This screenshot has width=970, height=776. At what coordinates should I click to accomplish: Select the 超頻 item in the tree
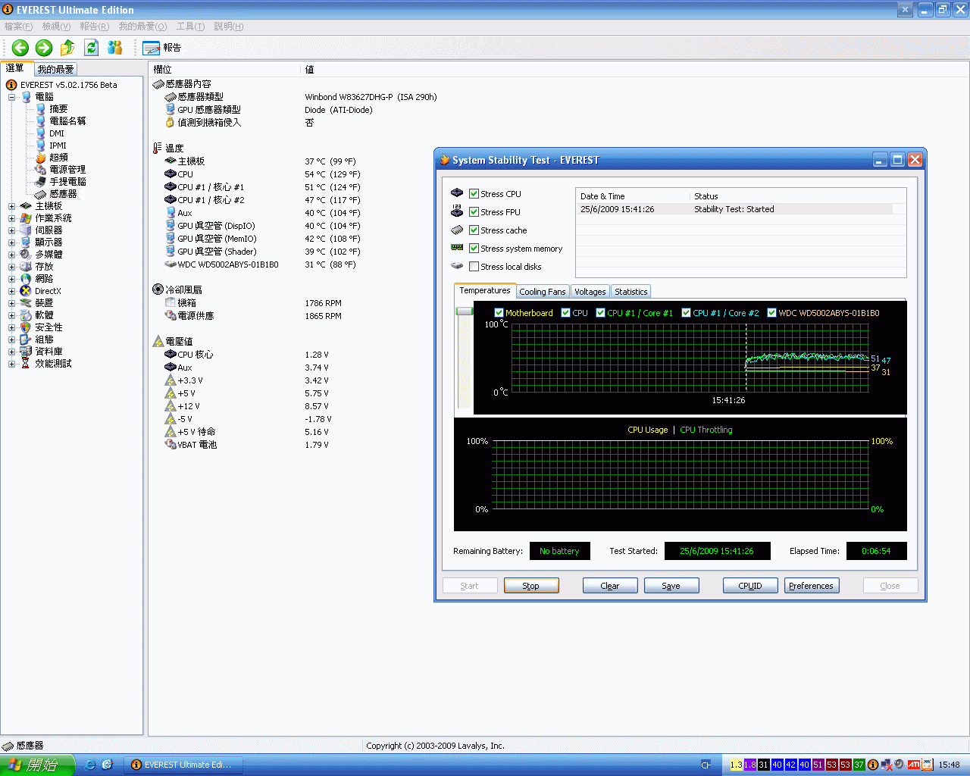click(x=58, y=158)
